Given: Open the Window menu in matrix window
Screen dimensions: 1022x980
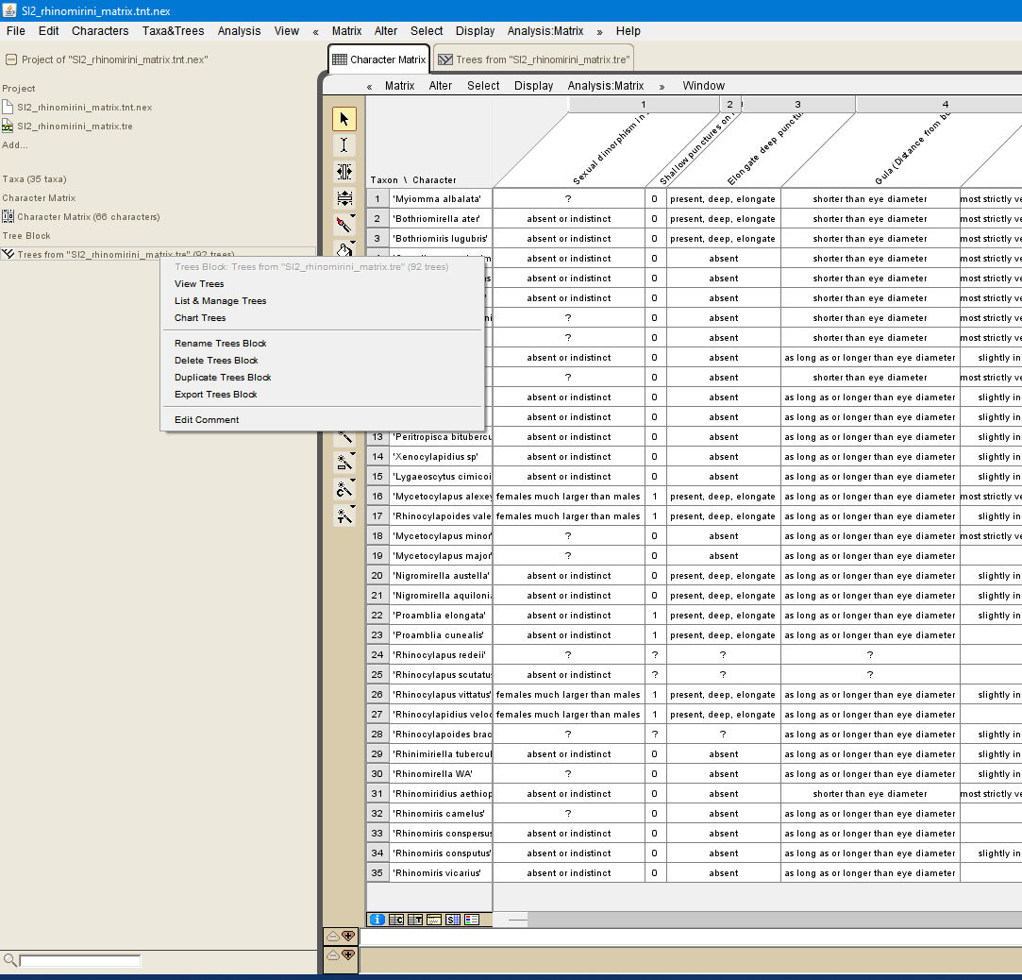Looking at the screenshot, I should point(703,85).
